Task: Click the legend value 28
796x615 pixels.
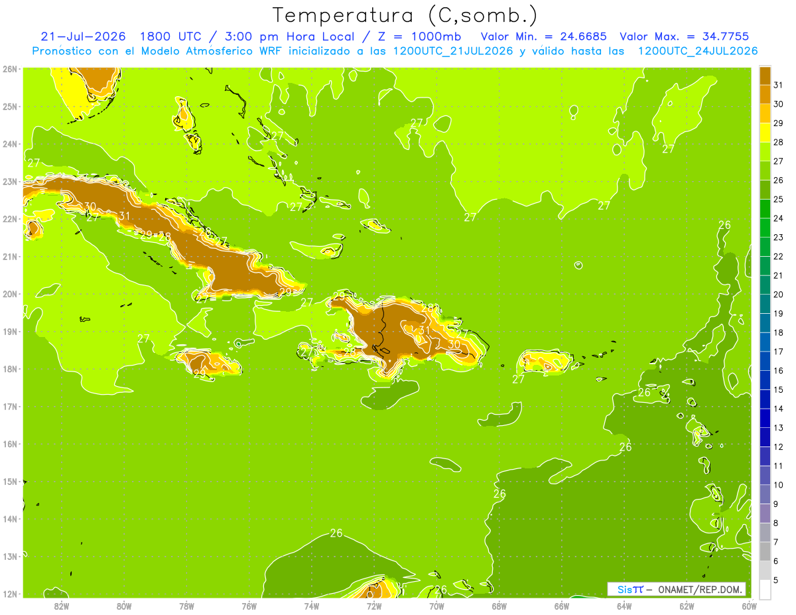Action: pos(779,142)
